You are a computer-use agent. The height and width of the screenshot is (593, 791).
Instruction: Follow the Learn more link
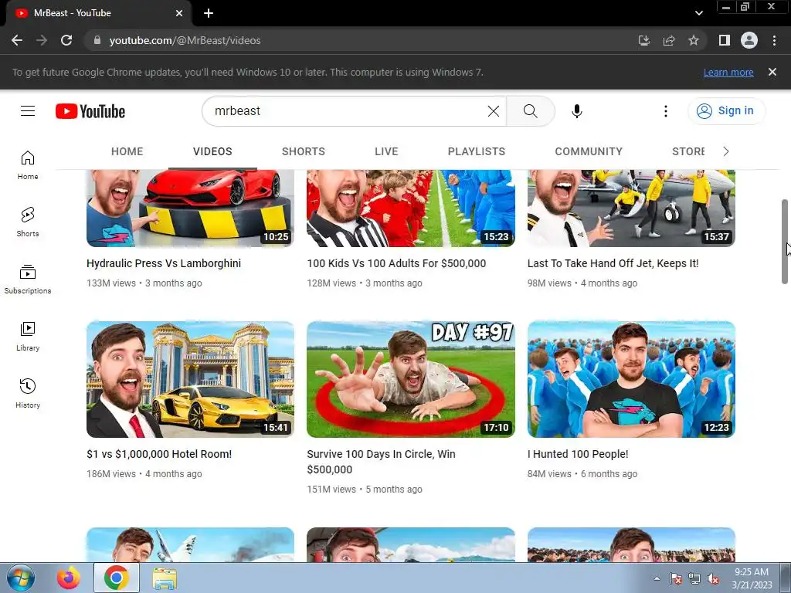pyautogui.click(x=728, y=72)
